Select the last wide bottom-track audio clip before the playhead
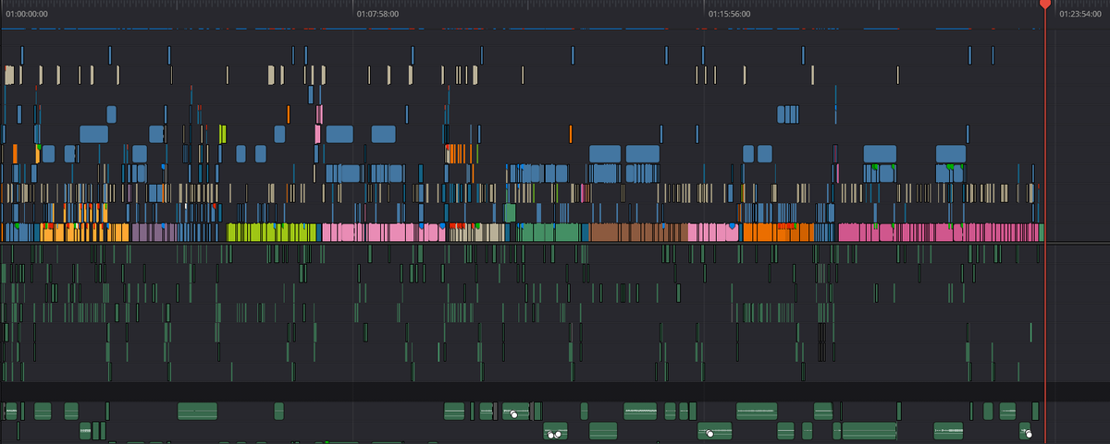 click(947, 431)
